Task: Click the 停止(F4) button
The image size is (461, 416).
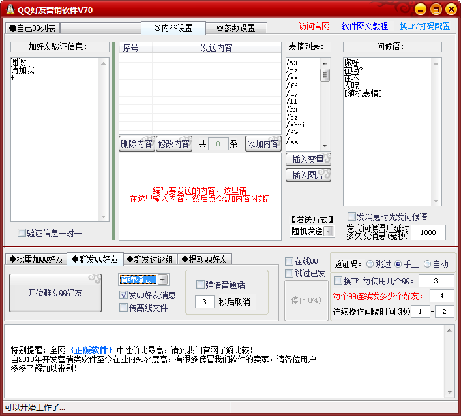Action: click(x=306, y=300)
